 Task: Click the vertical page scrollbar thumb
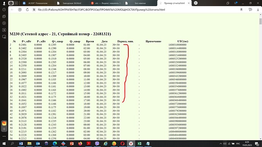point(260,21)
